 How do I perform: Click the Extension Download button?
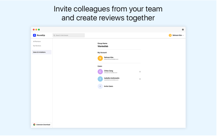click(x=42, y=125)
